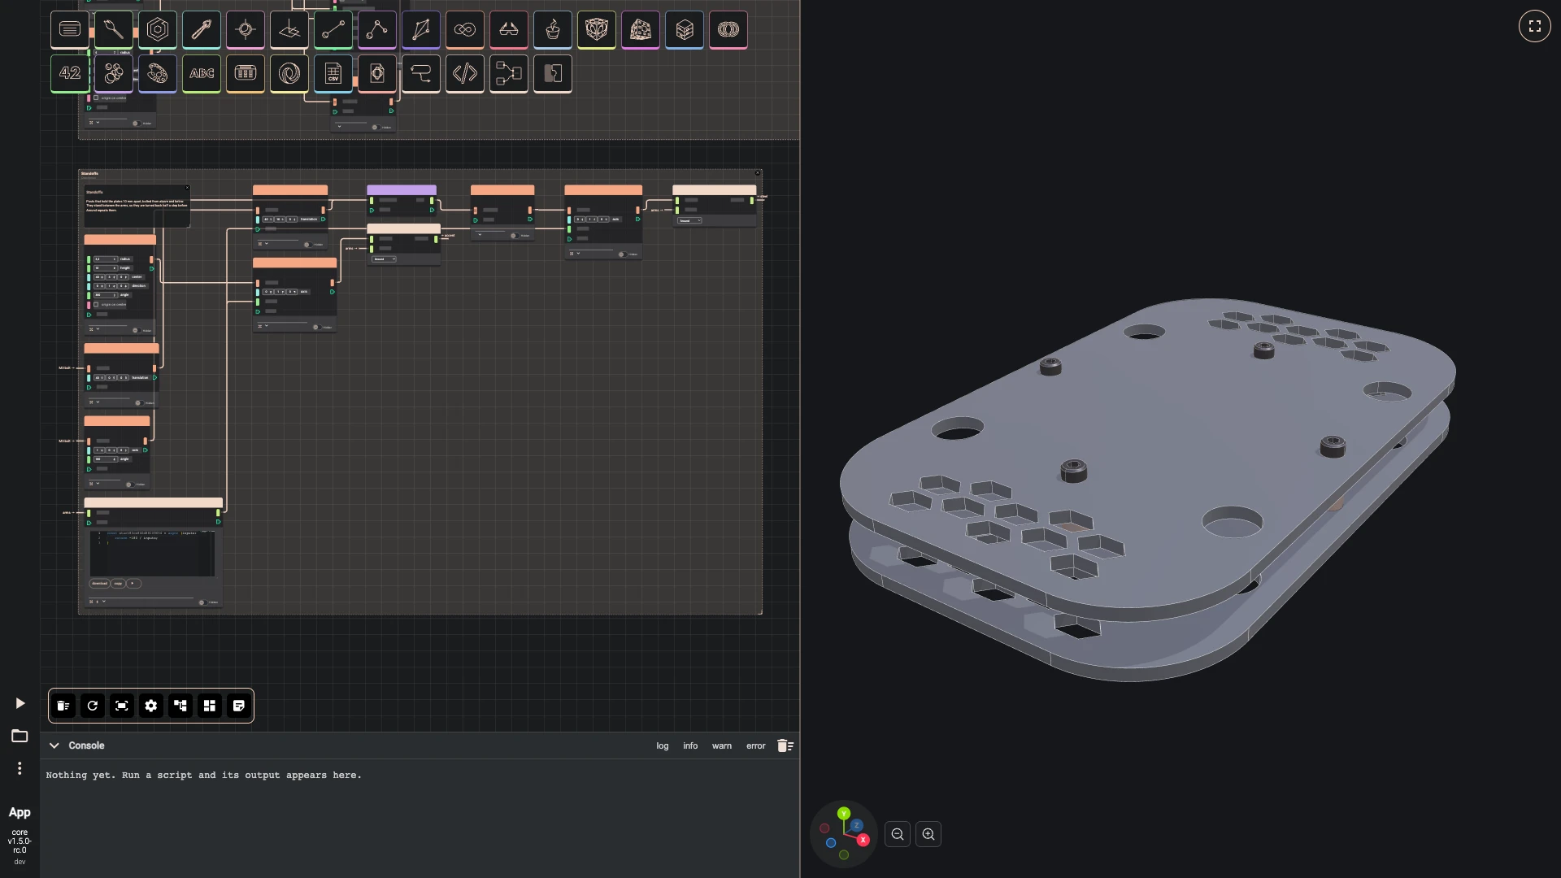The image size is (1561, 878).
Task: Enter fullscreen for the 3D viewport
Action: click(x=1535, y=26)
